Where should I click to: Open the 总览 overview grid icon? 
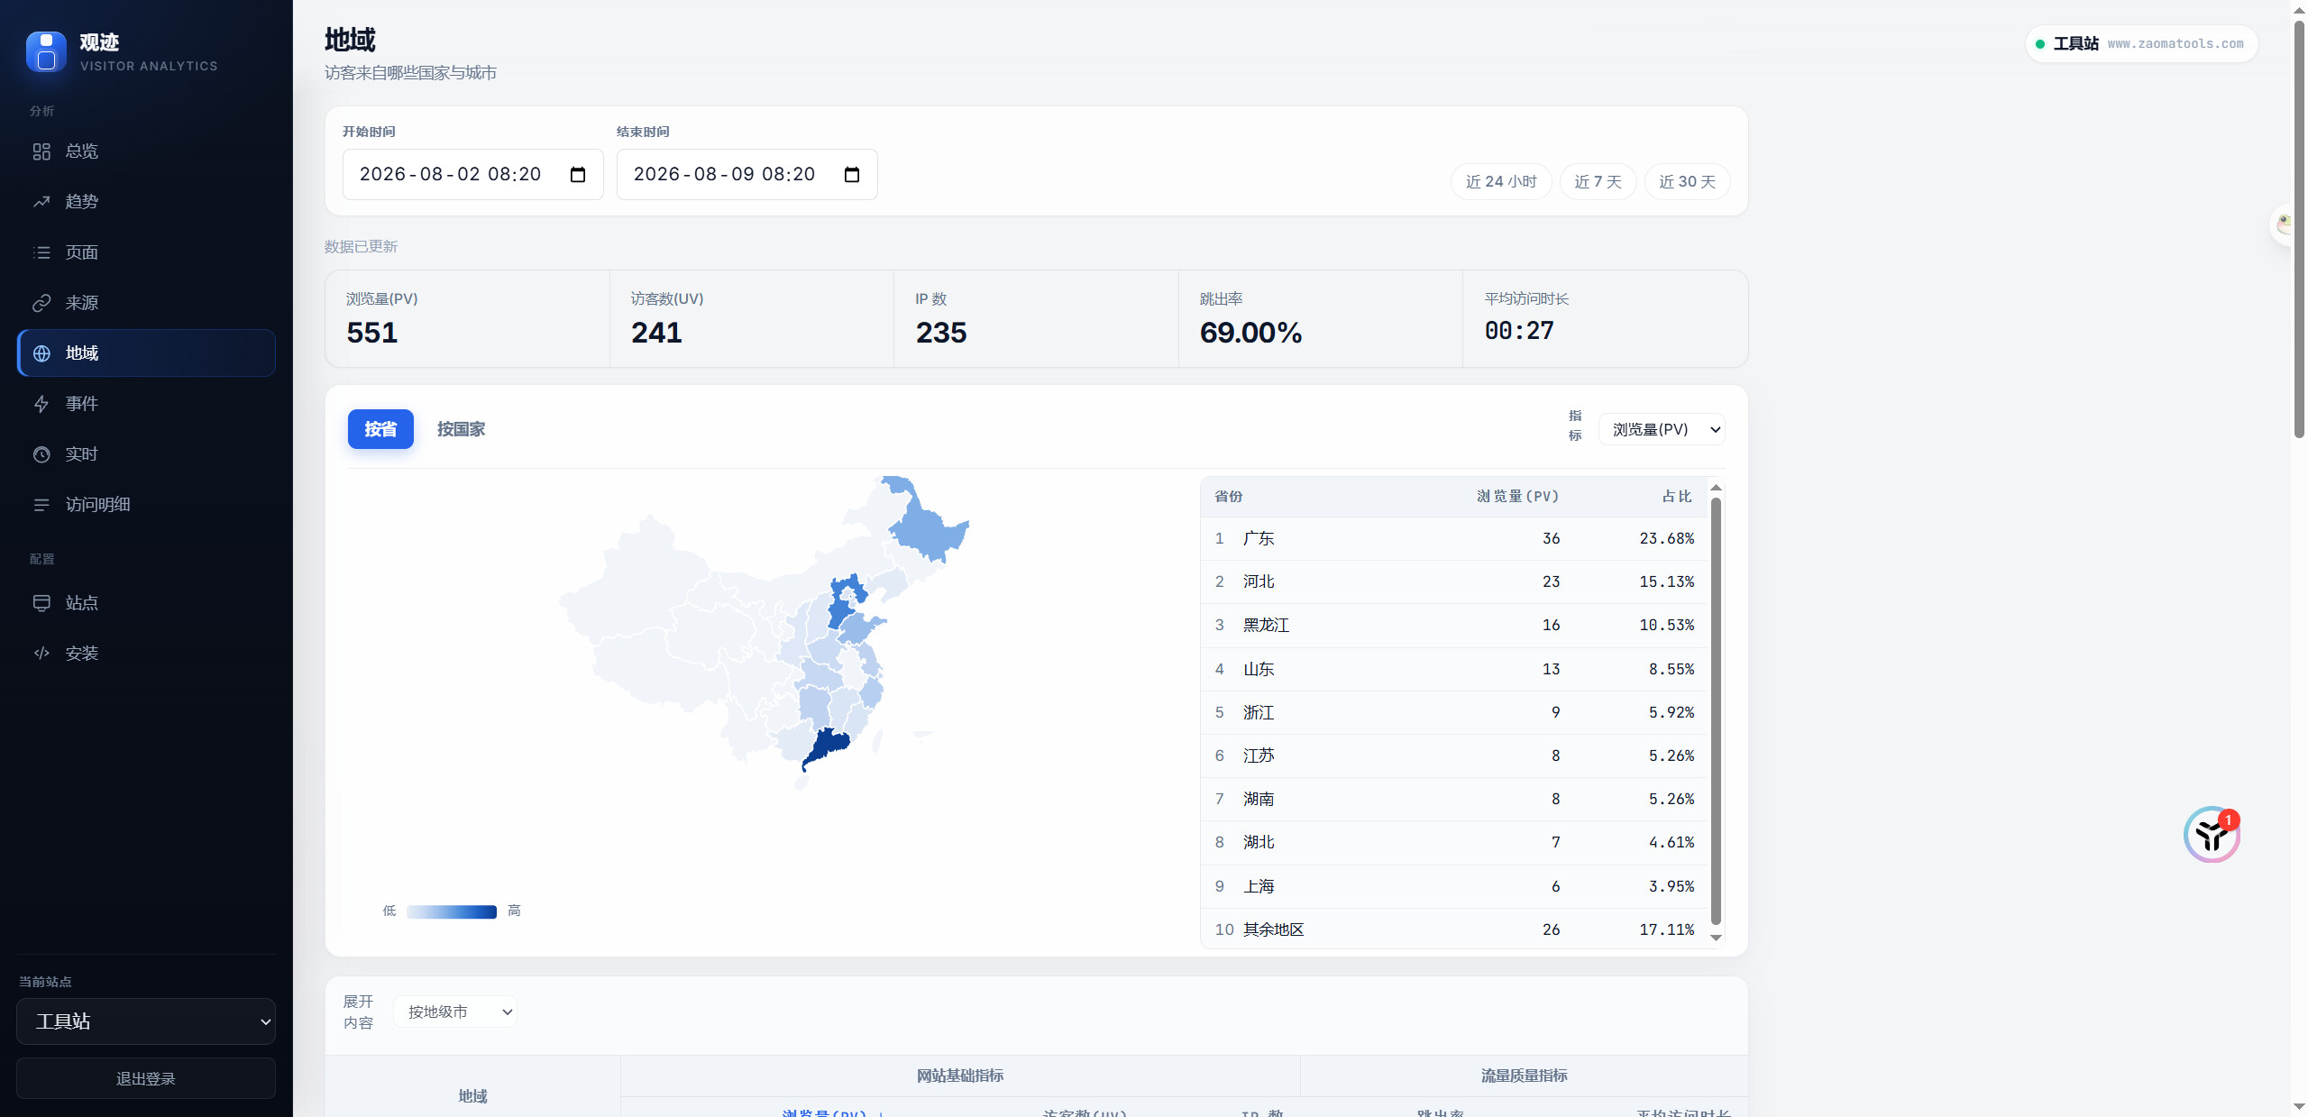coord(41,151)
